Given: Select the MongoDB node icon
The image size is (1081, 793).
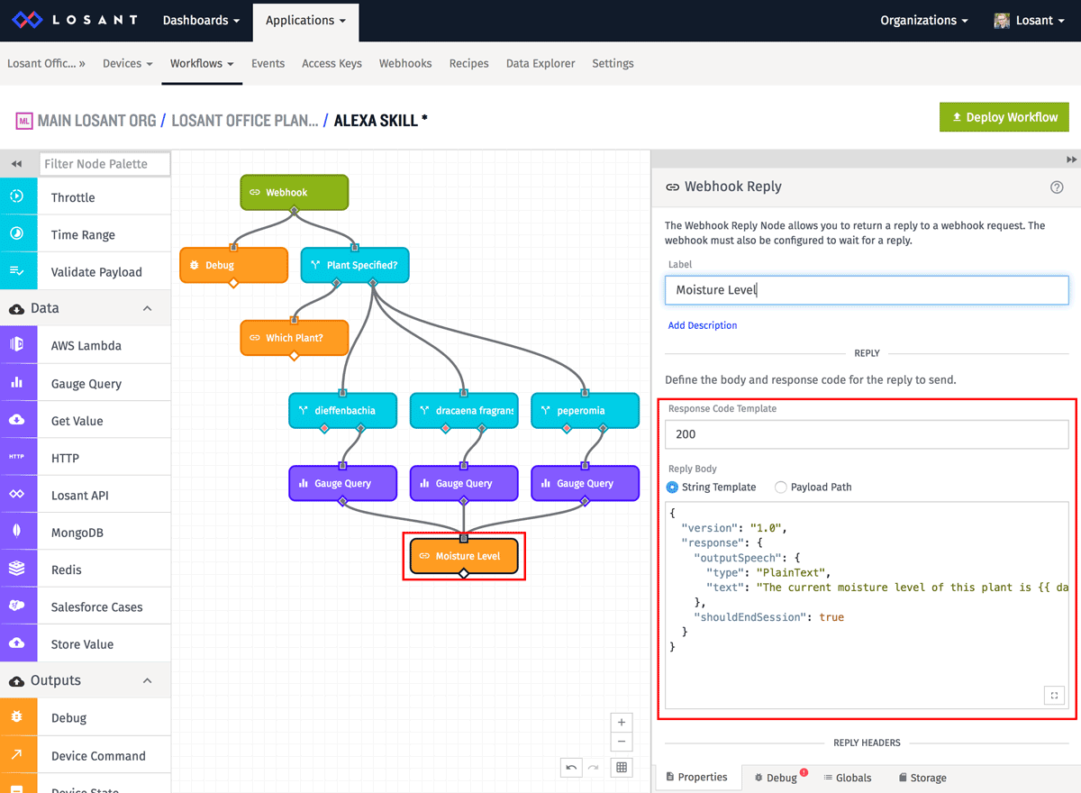Looking at the screenshot, I should pos(18,532).
